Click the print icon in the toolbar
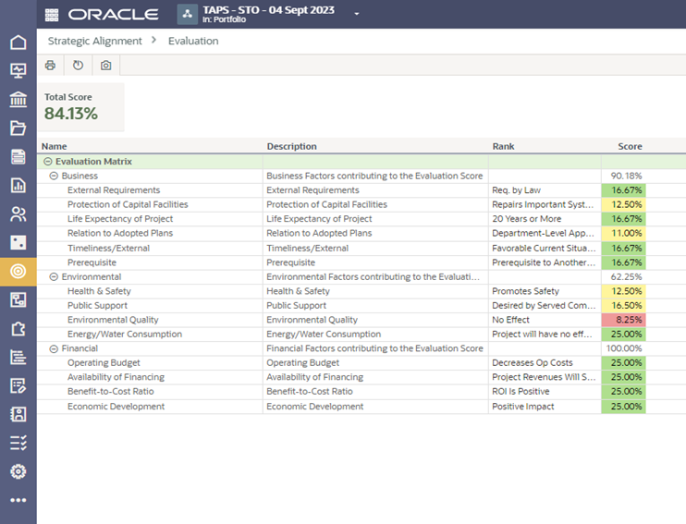 pyautogui.click(x=51, y=66)
